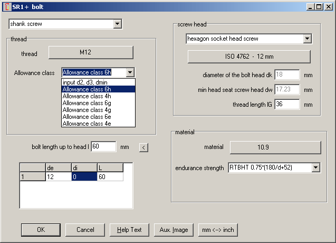Confirm dialog with OK button

[41, 230]
